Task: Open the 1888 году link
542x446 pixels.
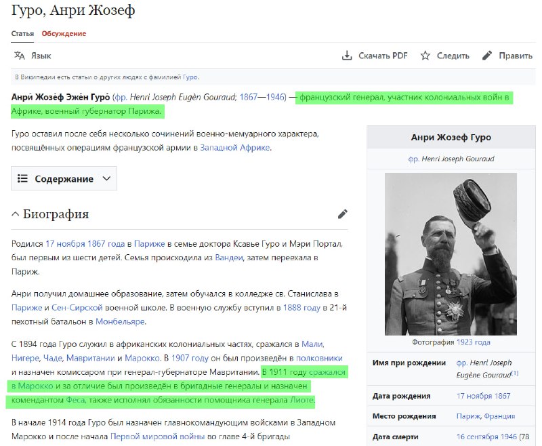Action: pos(301,308)
